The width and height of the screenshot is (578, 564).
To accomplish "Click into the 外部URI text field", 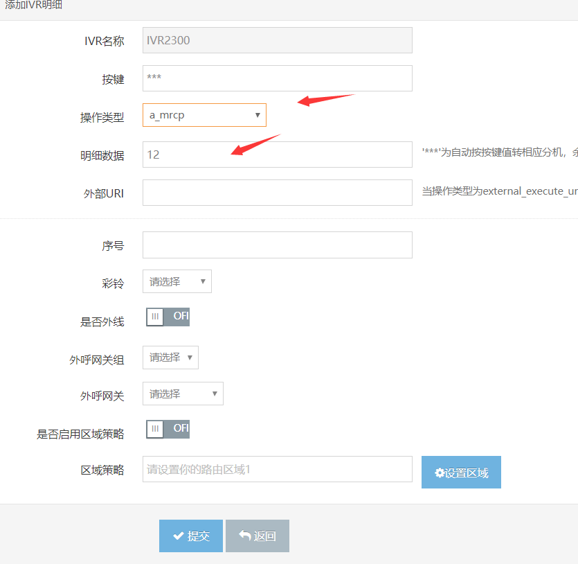I will [x=277, y=193].
